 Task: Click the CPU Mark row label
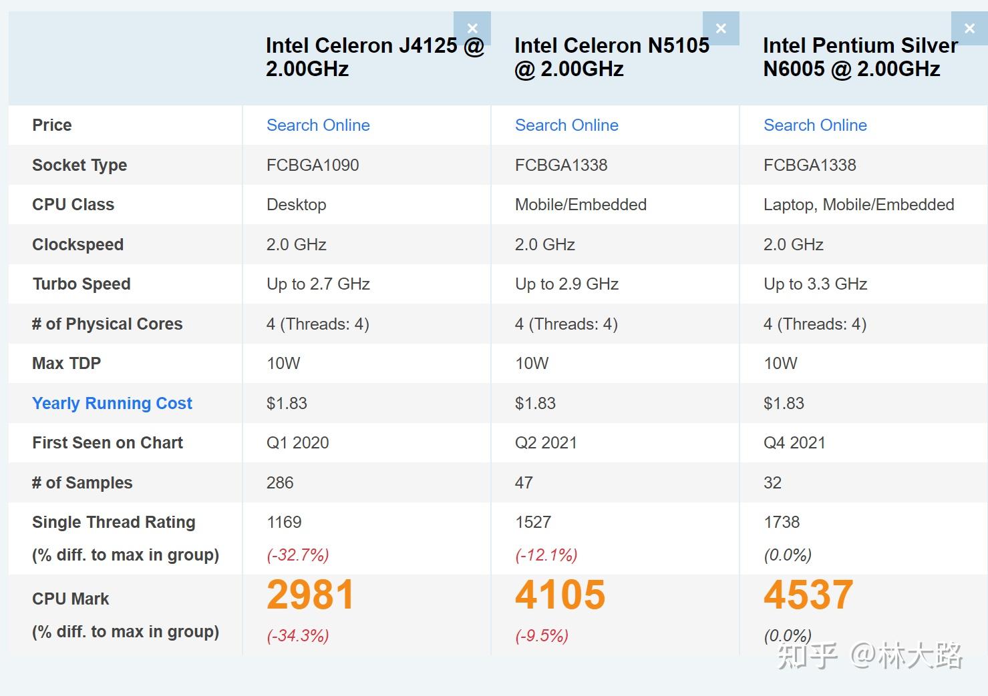pos(71,599)
